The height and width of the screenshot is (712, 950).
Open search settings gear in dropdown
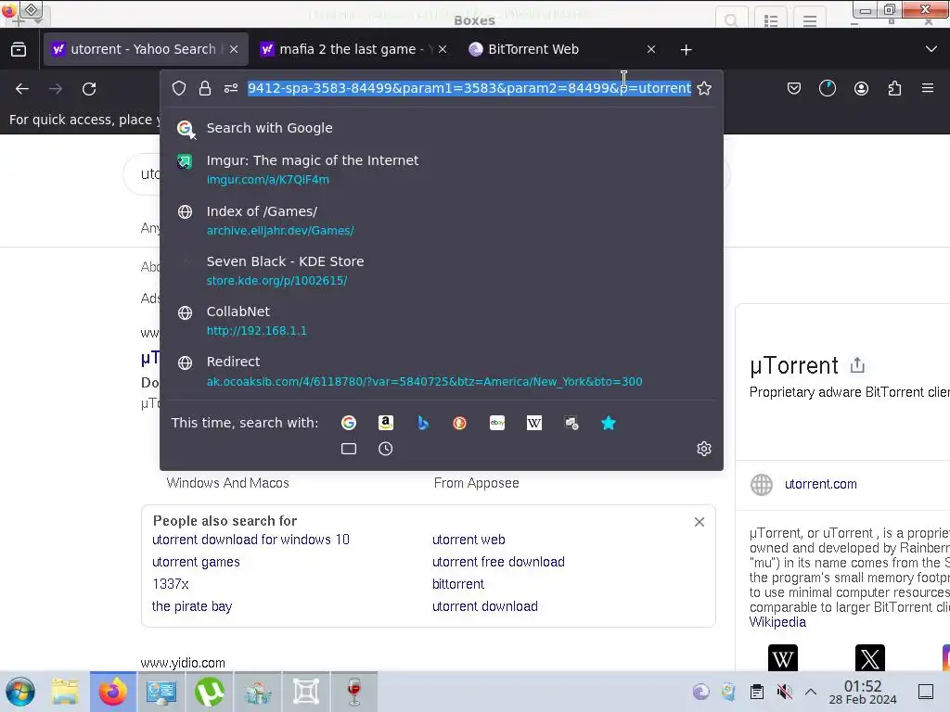pos(704,449)
